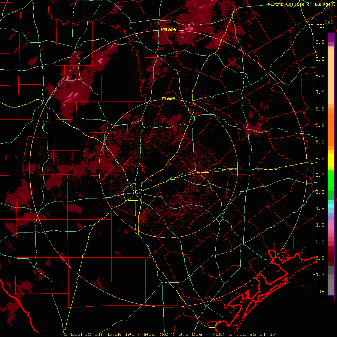This screenshot has width=337, height=337.
Task: Select the "100 NMI" range ring label
Action: 168,30
